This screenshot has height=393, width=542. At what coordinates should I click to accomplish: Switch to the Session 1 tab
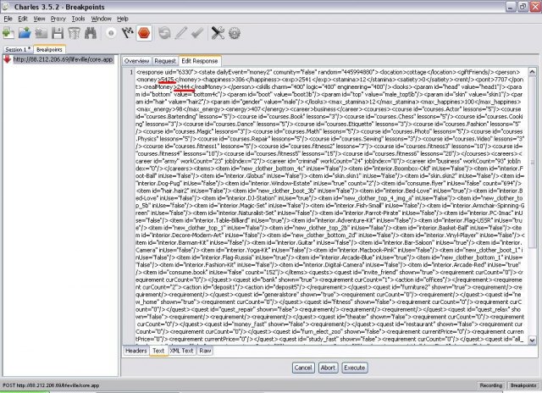17,50
